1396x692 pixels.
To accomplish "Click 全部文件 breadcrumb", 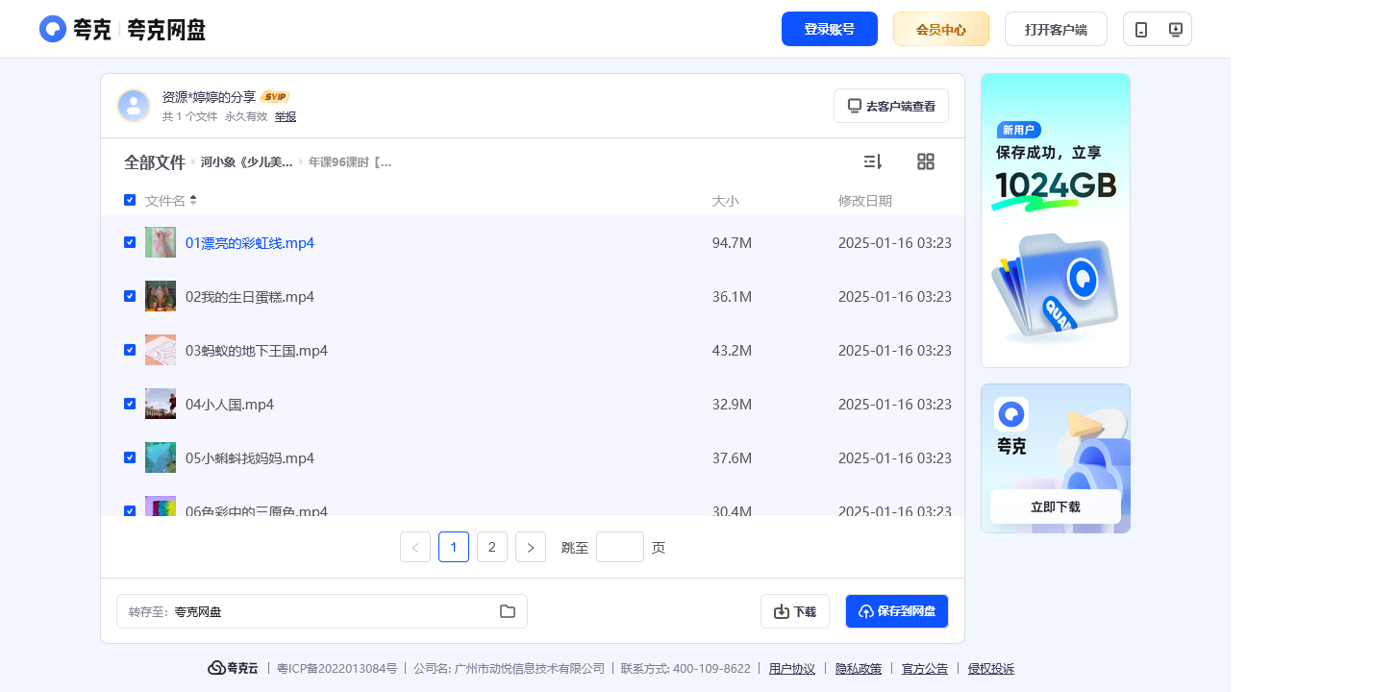I will point(155,162).
